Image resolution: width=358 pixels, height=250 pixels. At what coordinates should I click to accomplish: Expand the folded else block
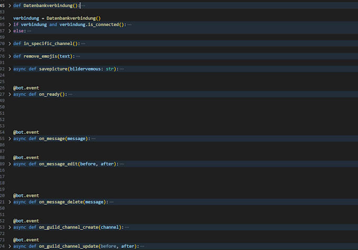(9, 31)
